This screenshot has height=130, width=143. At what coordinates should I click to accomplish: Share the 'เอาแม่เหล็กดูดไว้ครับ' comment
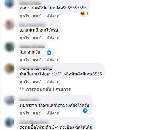(37, 38)
